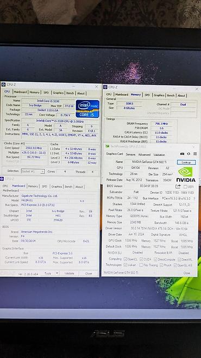Screen dimensions: 201x358
Task: Open SPD tab in the Mainboard window
Action: point(45,186)
